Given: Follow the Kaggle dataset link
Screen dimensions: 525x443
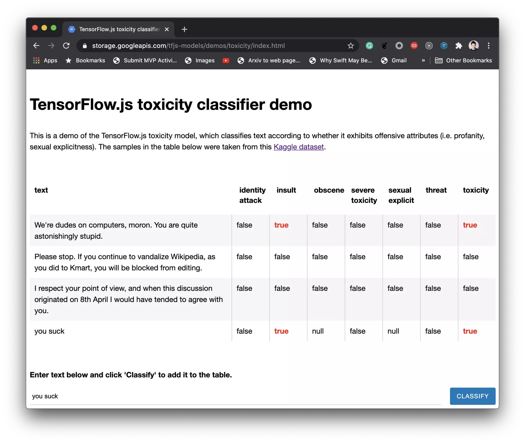Looking at the screenshot, I should (298, 147).
